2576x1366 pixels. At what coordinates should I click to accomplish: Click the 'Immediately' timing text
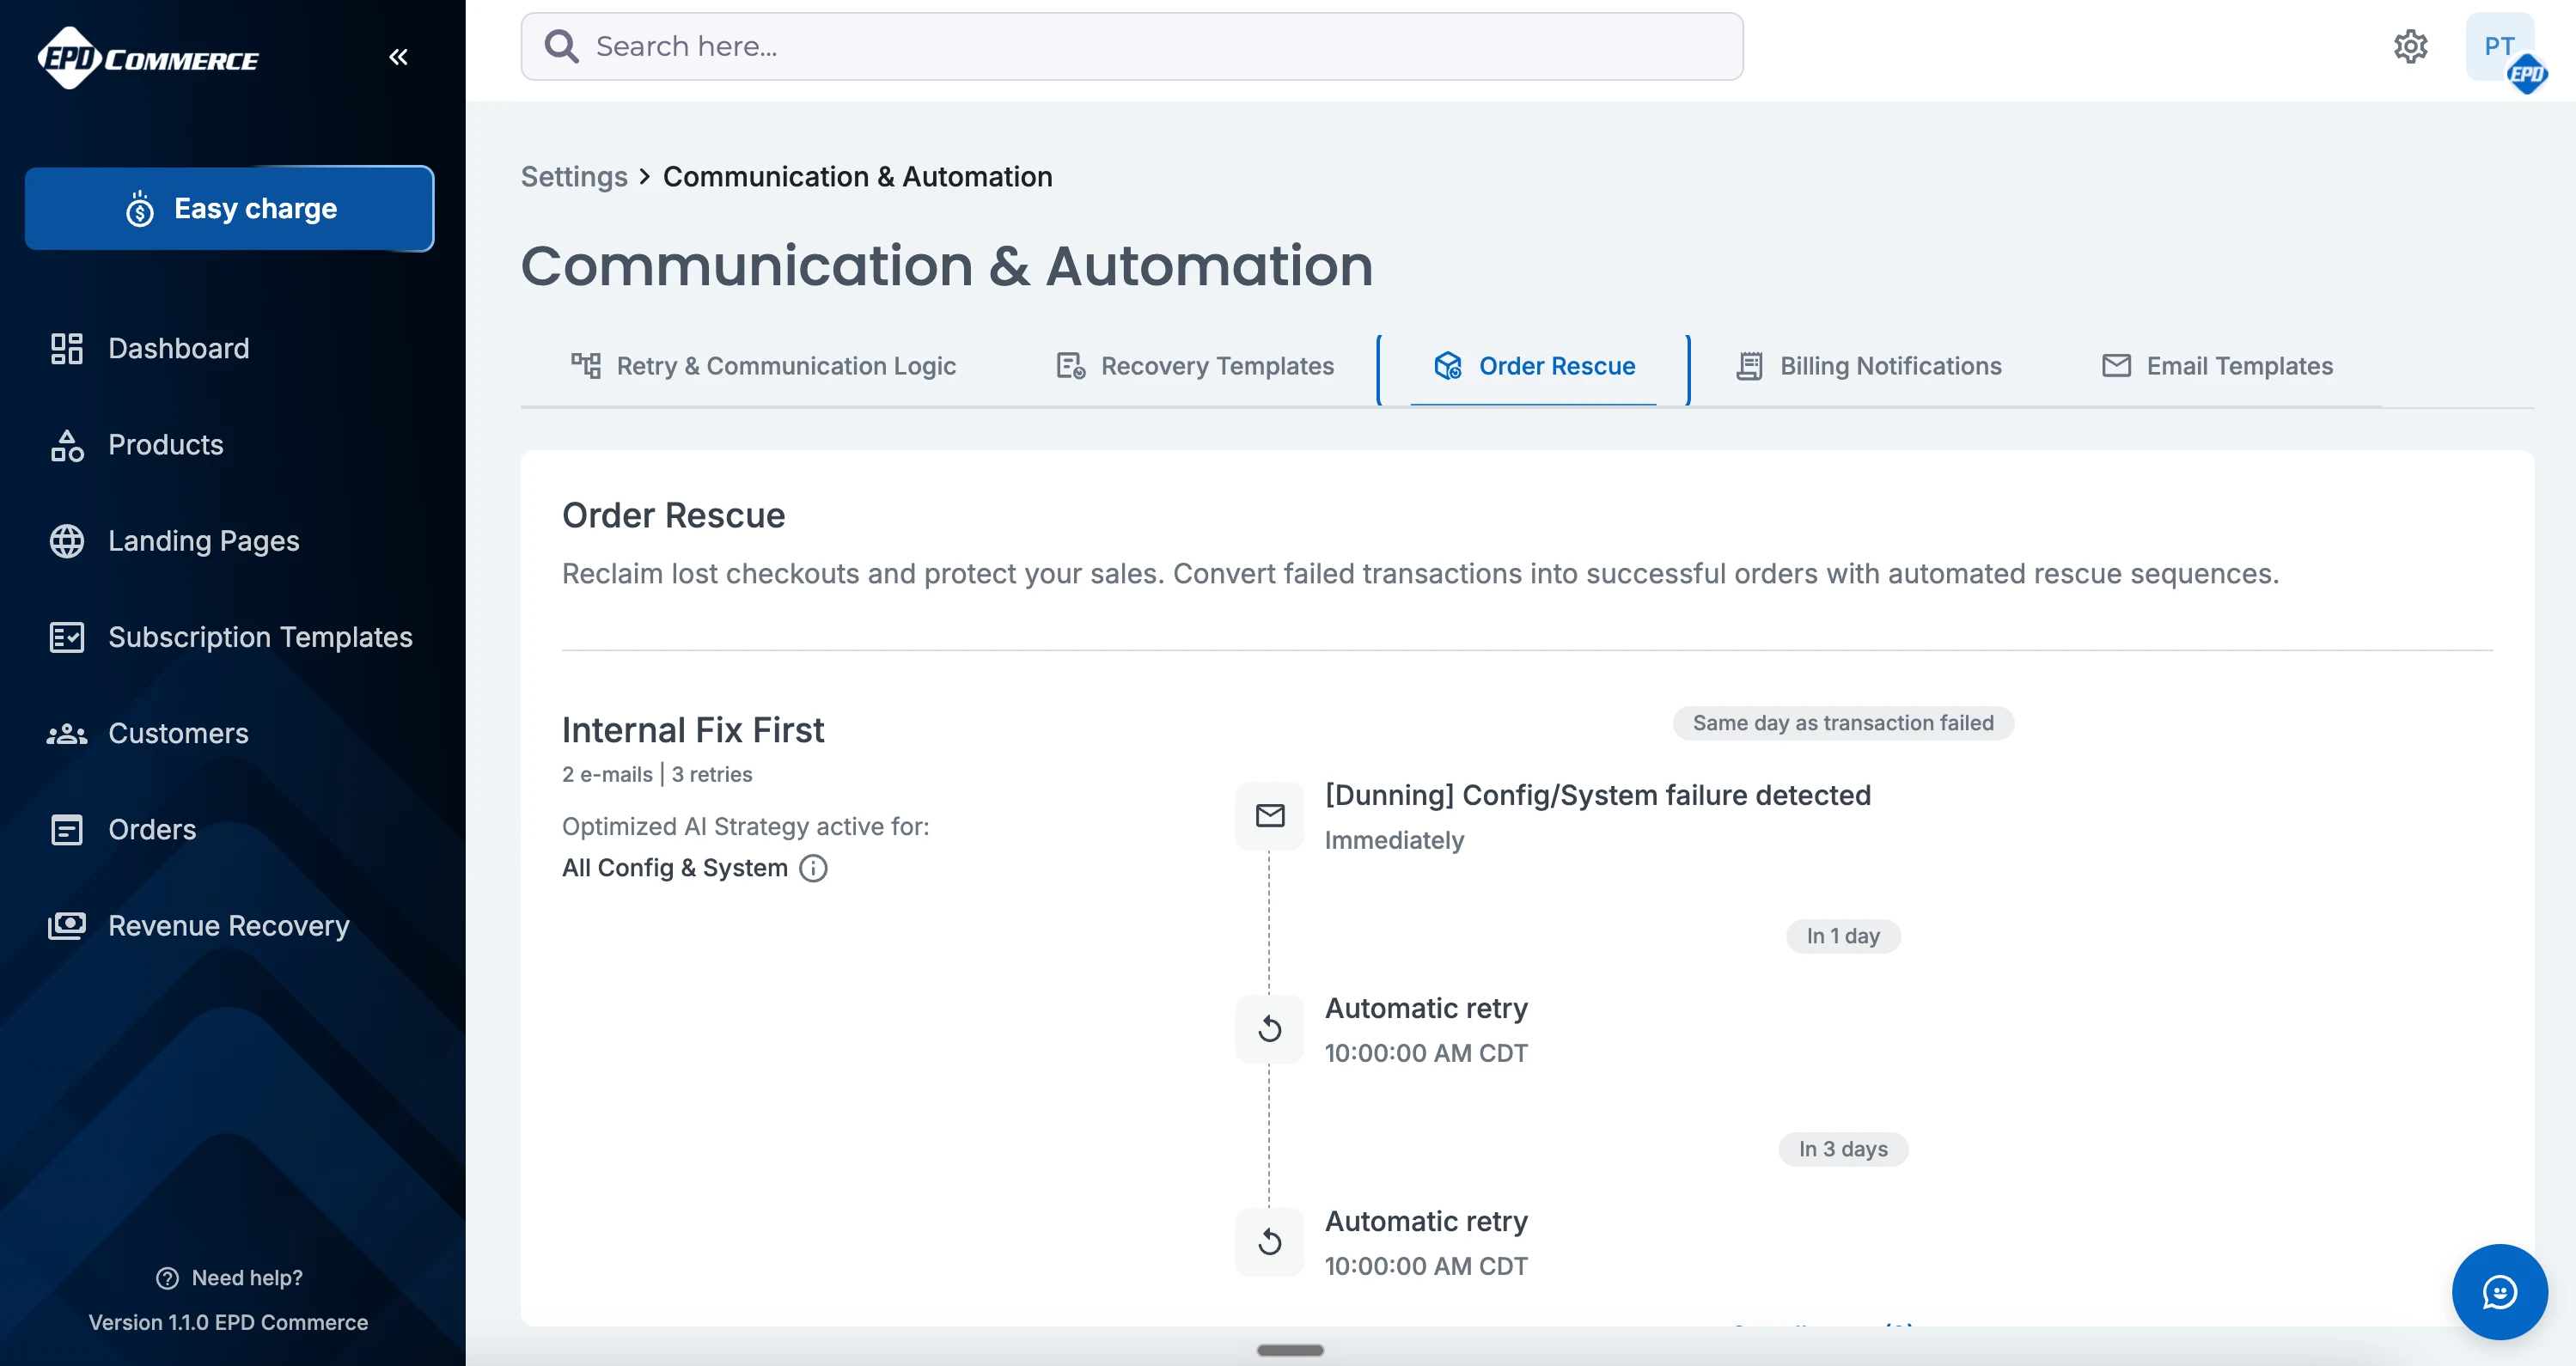pos(1394,840)
